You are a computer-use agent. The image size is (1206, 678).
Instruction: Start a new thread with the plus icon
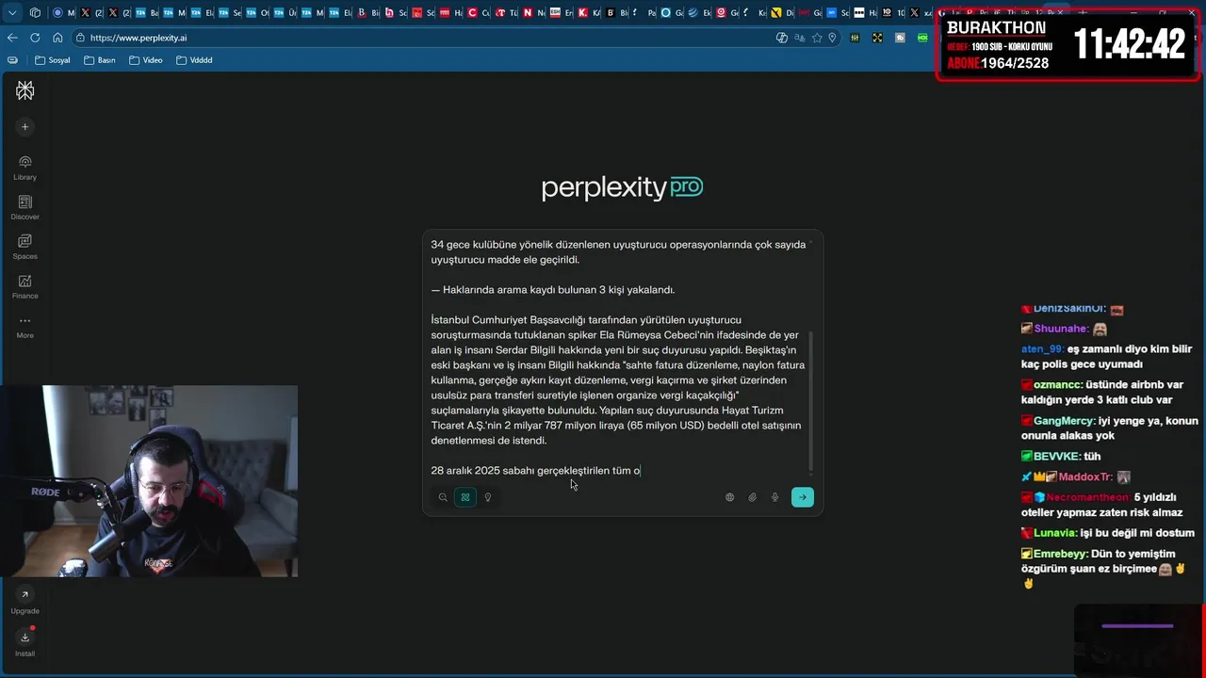click(25, 127)
